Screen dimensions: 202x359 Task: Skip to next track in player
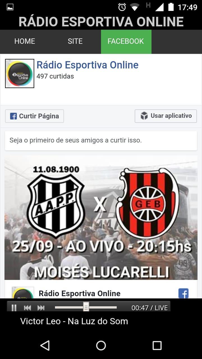click(x=41, y=308)
